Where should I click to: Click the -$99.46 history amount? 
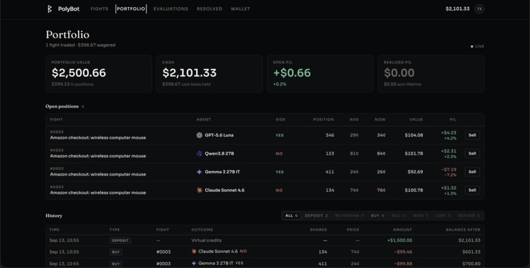403,252
